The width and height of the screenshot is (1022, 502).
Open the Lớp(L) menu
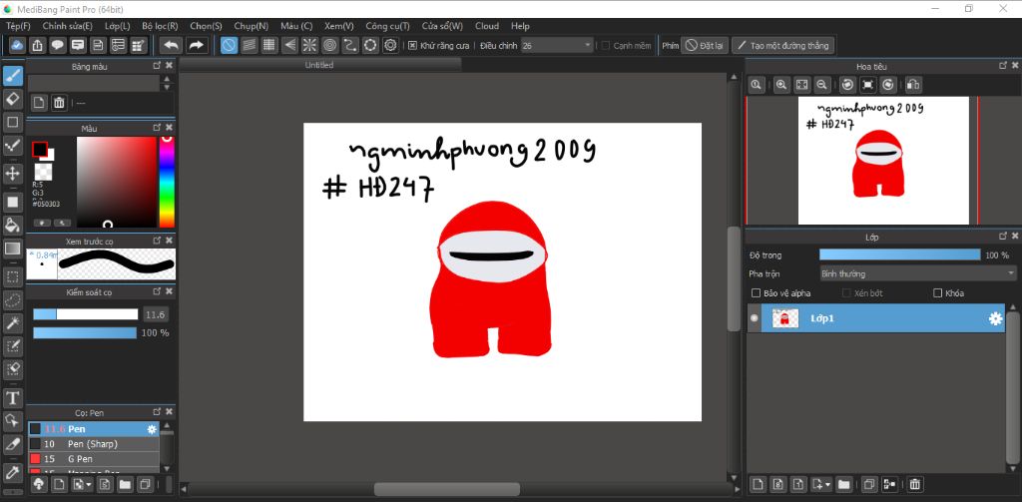coord(118,26)
